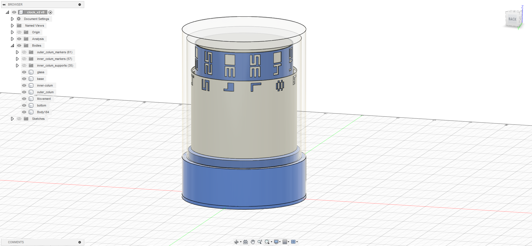Viewport: 532px width, 246px height.
Task: Select the Orbit tool in navigation bar
Action: click(236, 242)
